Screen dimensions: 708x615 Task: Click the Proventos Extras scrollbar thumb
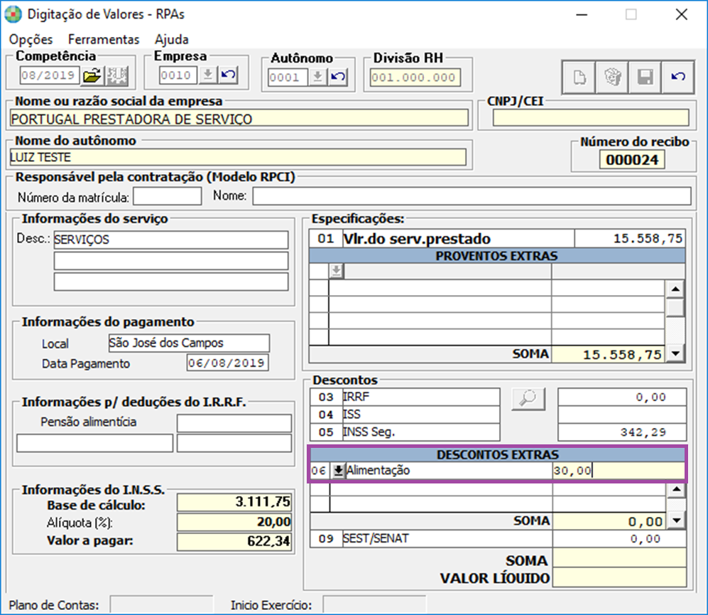tap(675, 307)
